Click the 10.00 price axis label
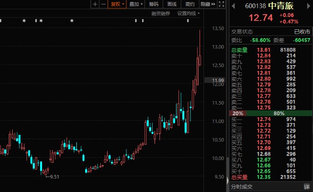This screenshot has height=192, width=313. point(218,158)
